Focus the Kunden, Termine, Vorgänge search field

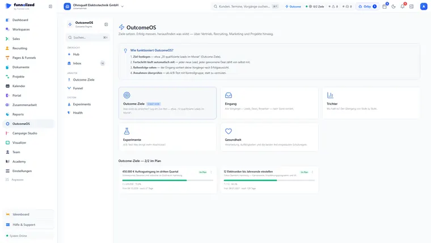pyautogui.click(x=246, y=6)
